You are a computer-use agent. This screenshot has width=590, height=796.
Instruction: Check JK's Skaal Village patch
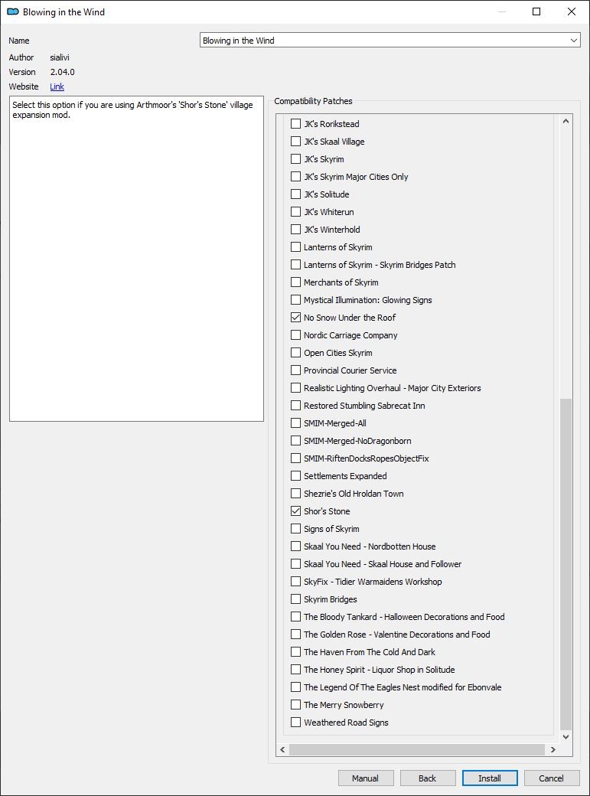295,142
